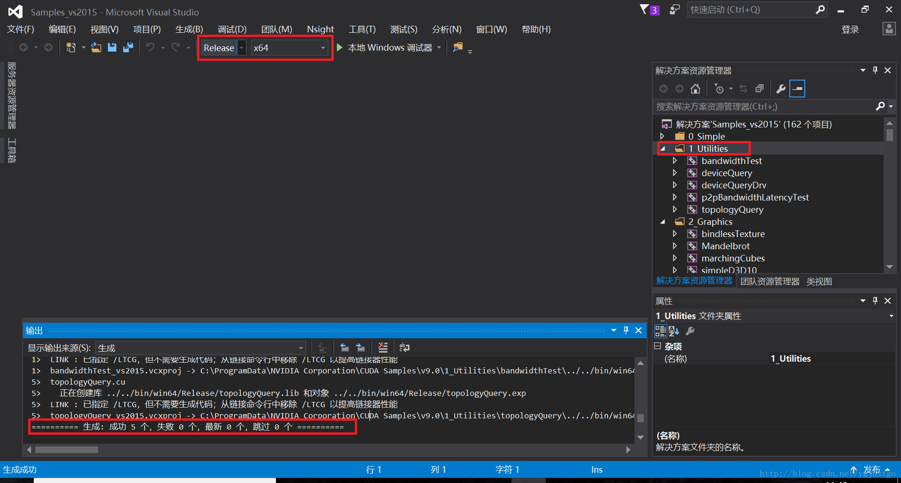This screenshot has height=483, width=901.
Task: Click the pending changes filter clock icon
Action: 718,89
